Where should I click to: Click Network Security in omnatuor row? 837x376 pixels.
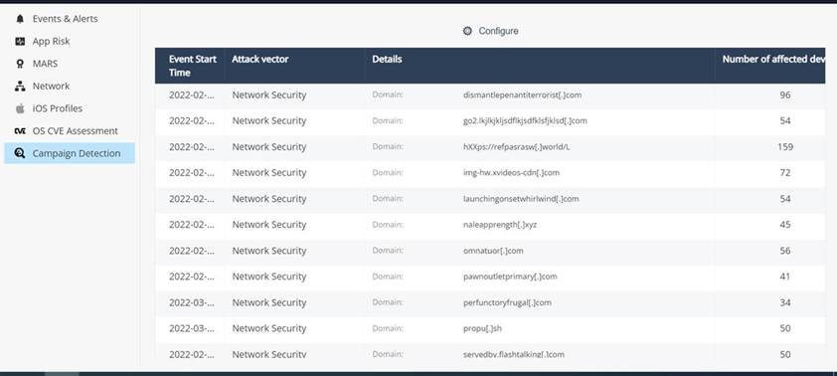(269, 251)
